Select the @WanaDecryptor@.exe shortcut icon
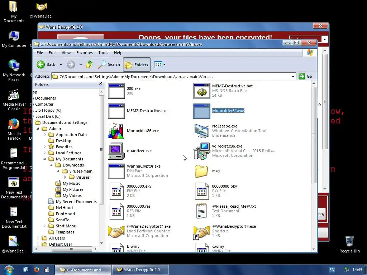 point(201,232)
